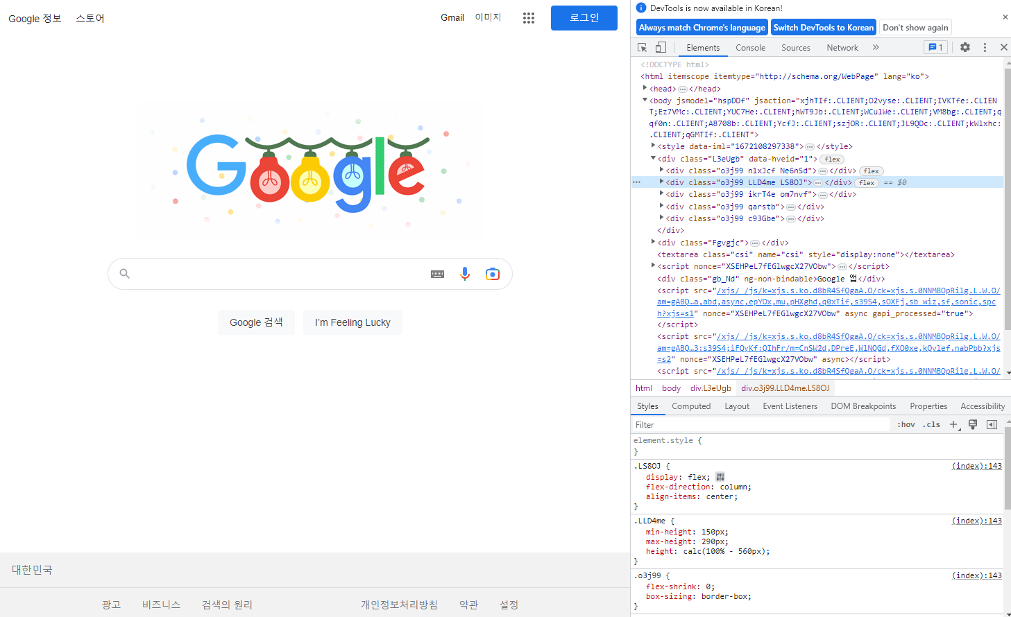Screen dimensions: 1011x617
Task: Toggle the .cls element classes panel
Action: point(932,424)
